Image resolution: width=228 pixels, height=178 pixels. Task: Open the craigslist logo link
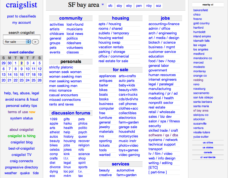click(22, 5)
